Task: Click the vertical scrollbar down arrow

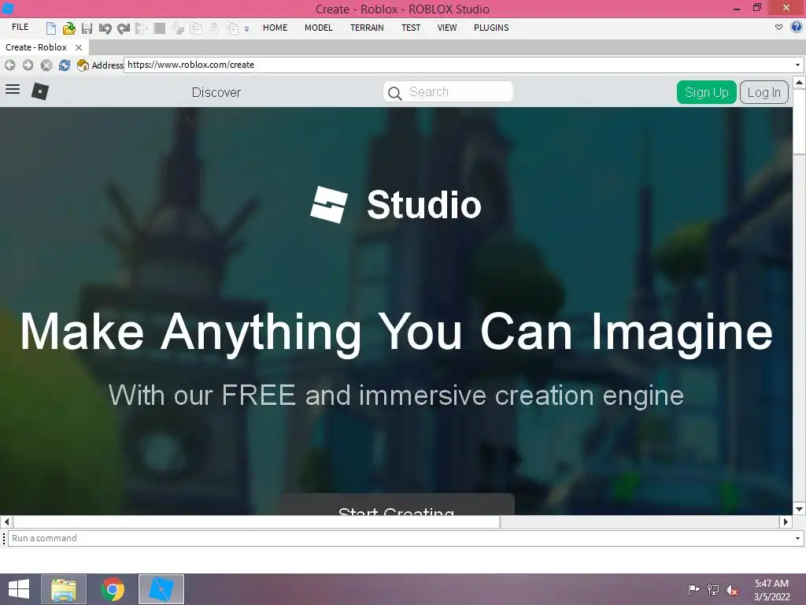Action: pyautogui.click(x=800, y=509)
